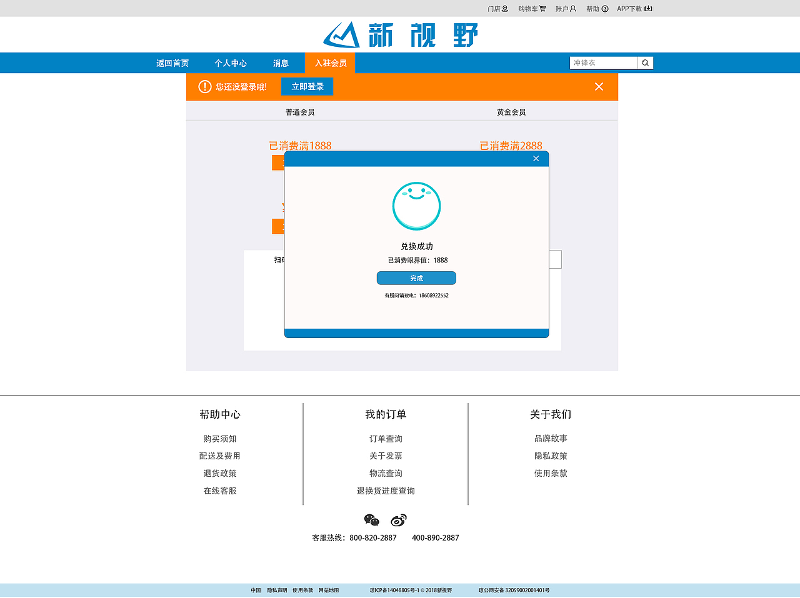The height and width of the screenshot is (598, 800).
Task: Click the 立即登录 button
Action: pos(307,86)
